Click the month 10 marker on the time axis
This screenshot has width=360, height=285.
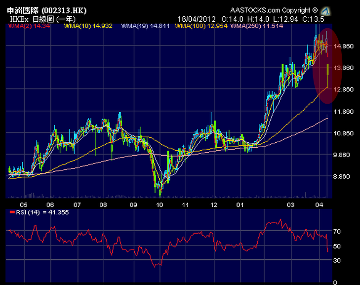160,204
